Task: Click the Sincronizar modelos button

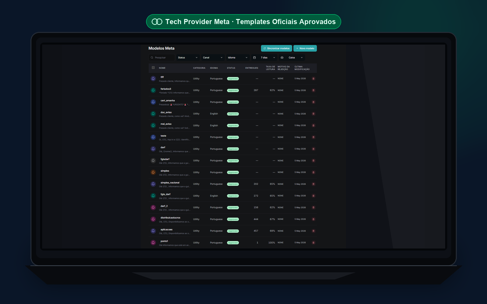Action: coord(276,48)
